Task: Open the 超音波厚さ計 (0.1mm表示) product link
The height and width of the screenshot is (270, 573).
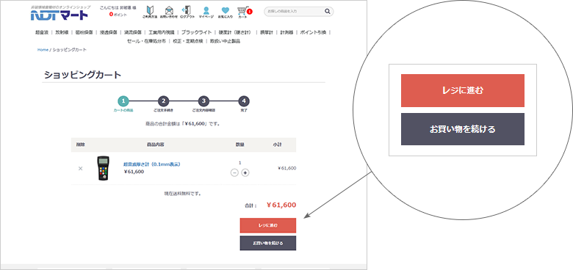Action: 151,164
